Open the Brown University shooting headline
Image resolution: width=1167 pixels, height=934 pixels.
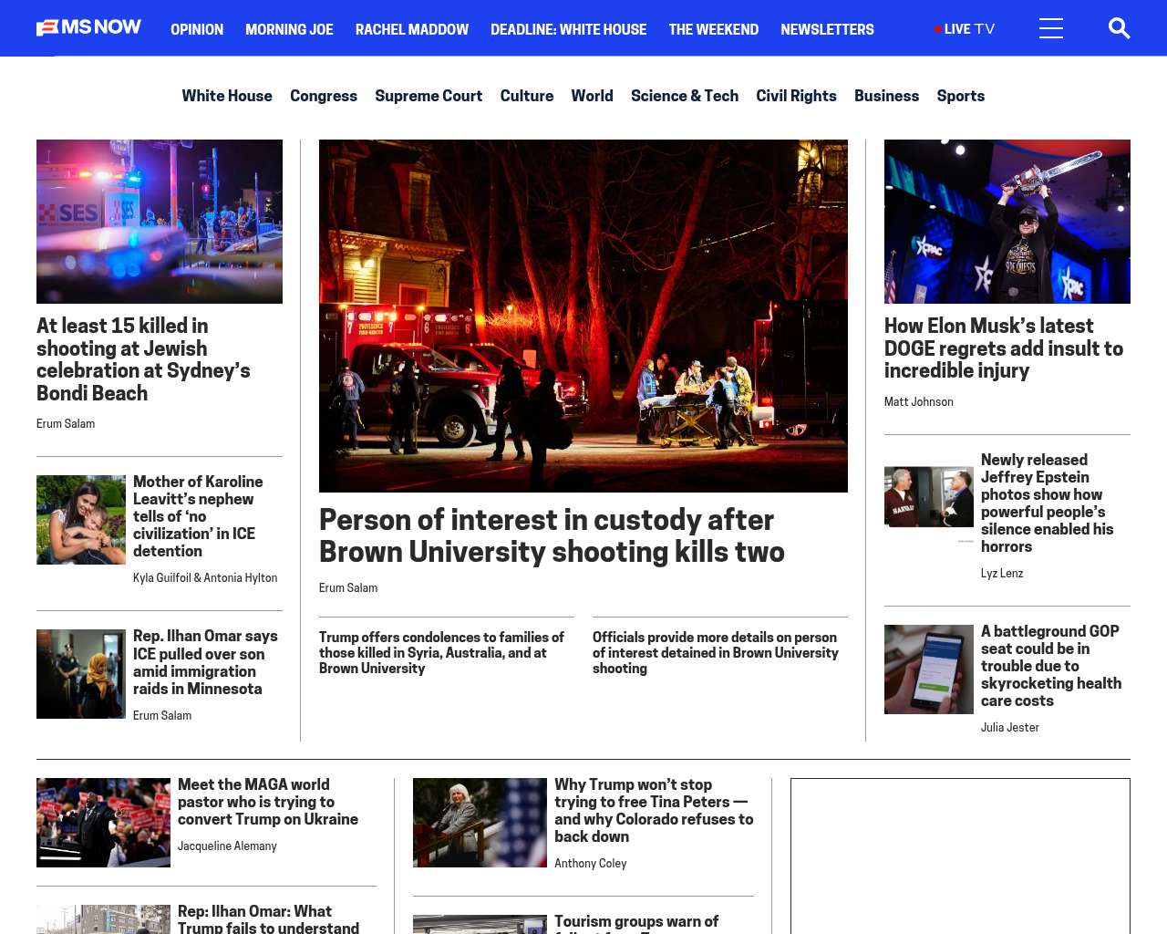click(x=551, y=535)
